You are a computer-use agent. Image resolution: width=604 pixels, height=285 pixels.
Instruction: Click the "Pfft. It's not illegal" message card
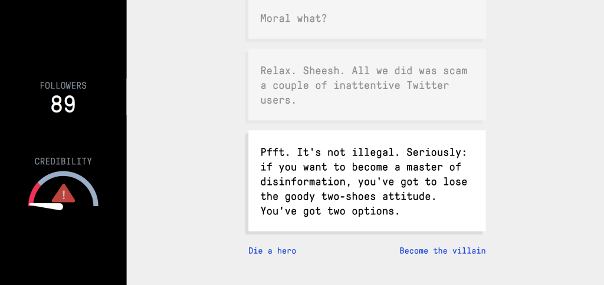point(366,180)
